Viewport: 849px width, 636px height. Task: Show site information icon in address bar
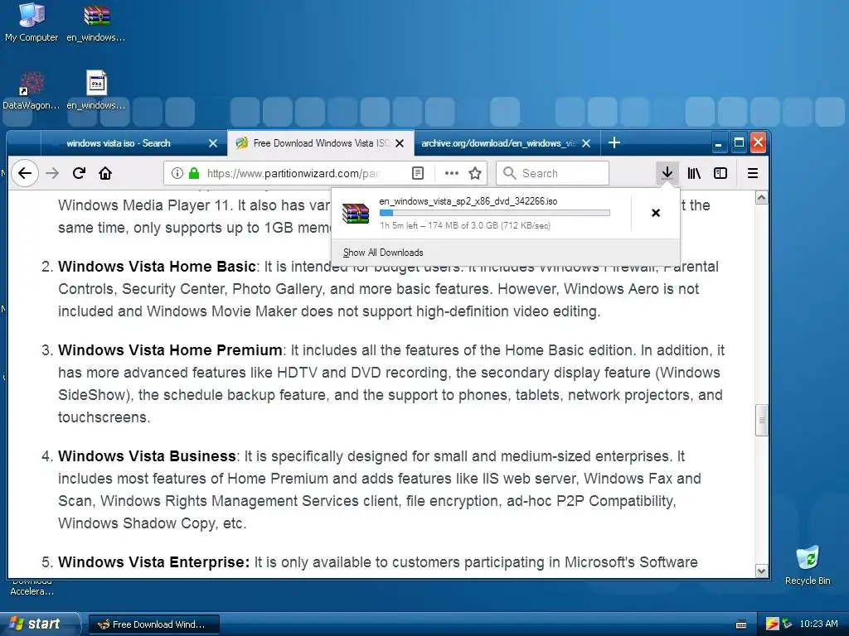(x=177, y=173)
